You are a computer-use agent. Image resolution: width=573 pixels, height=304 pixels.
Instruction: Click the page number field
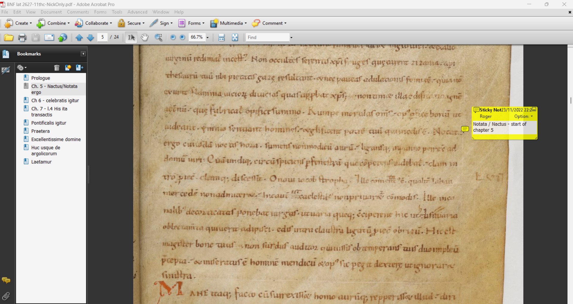(x=102, y=37)
